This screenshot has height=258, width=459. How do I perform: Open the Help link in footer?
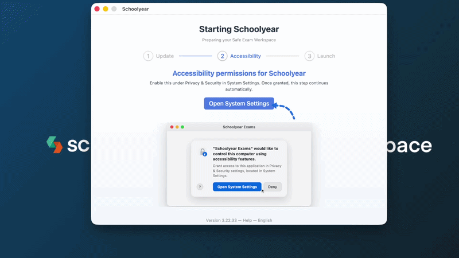point(247,220)
